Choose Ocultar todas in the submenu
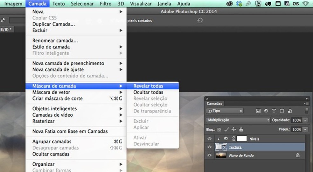Viewport: 313px width, 172px height. (x=153, y=92)
